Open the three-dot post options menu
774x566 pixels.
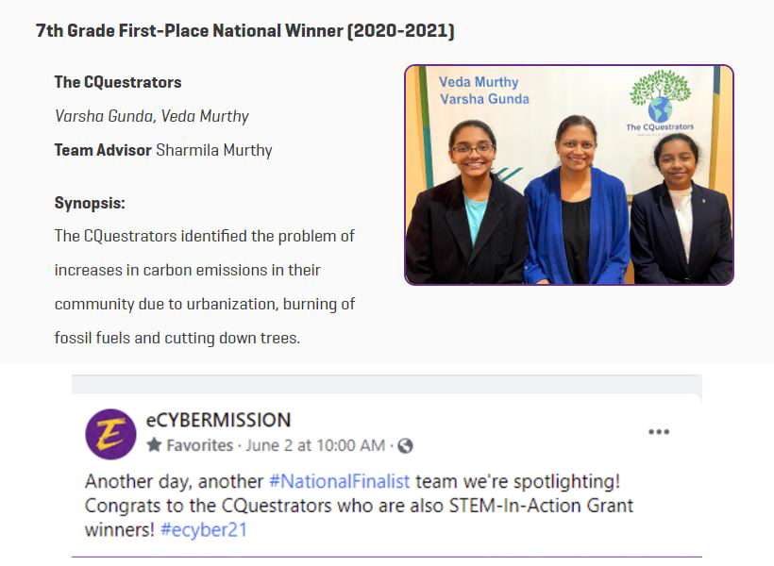coord(659,432)
